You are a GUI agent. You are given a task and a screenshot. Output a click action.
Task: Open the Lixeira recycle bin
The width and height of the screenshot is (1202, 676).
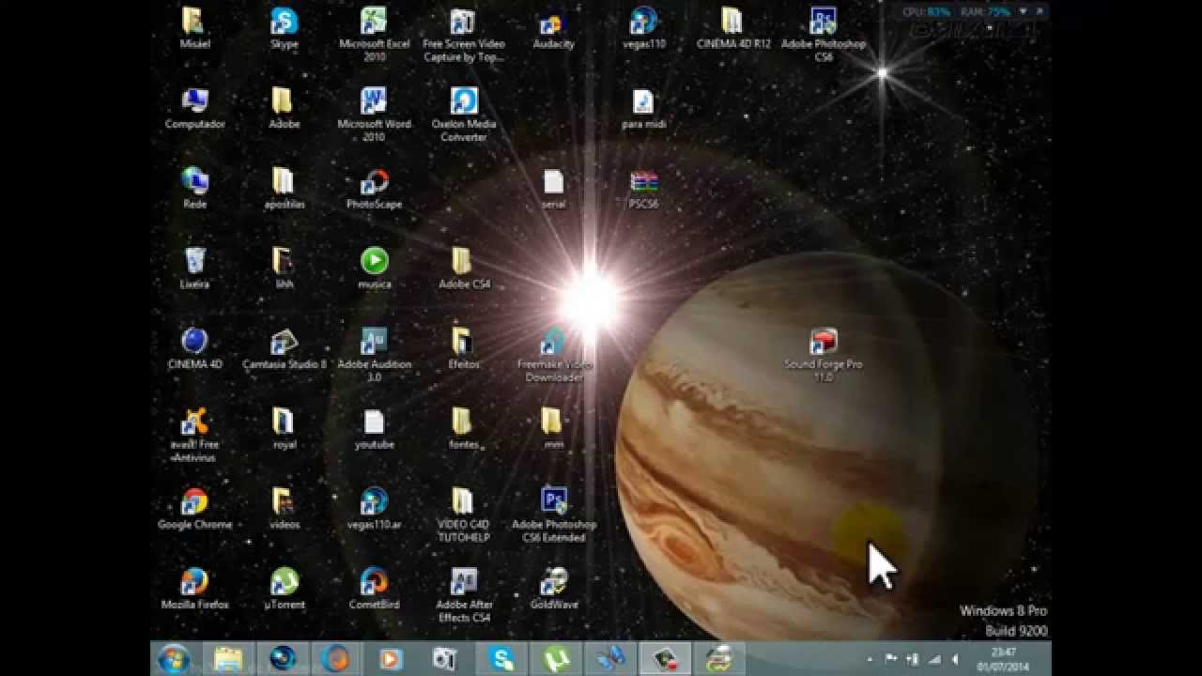[194, 268]
